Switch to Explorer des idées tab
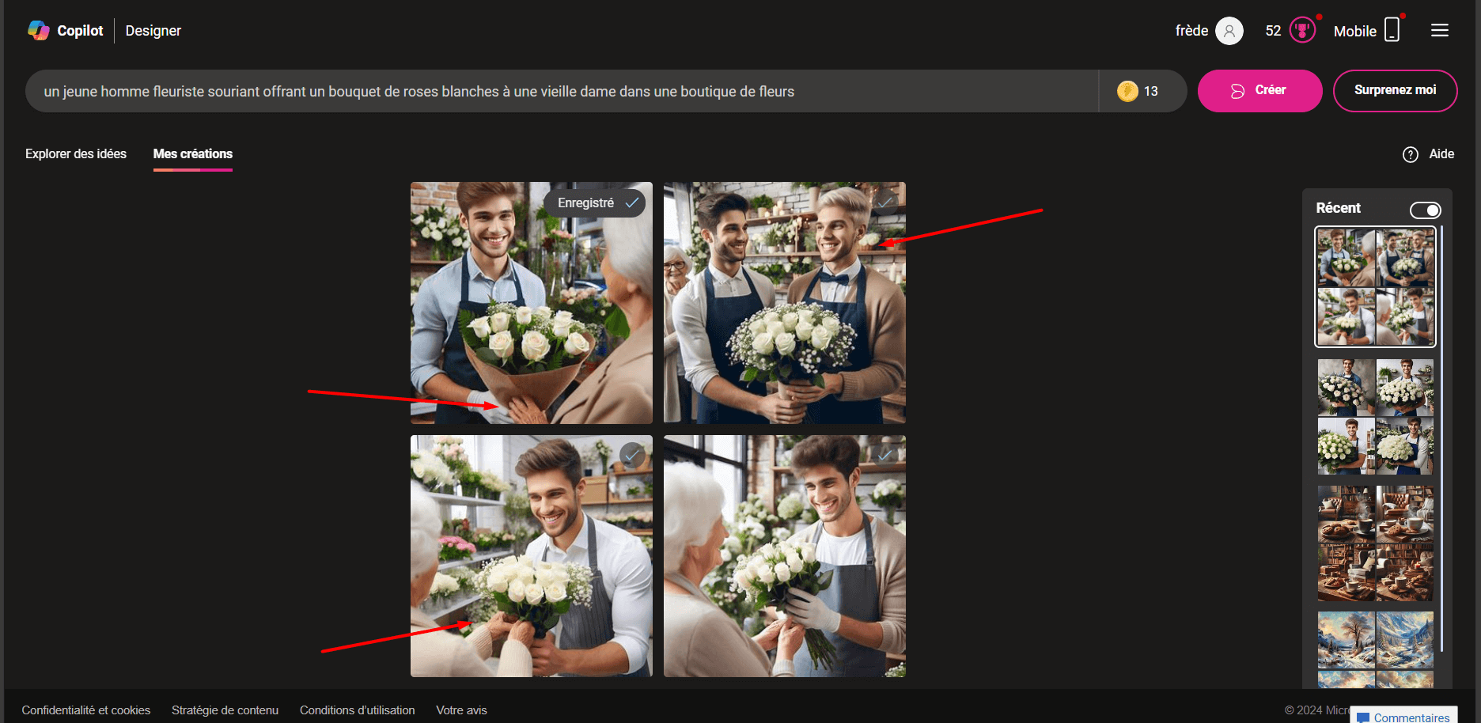 [76, 154]
